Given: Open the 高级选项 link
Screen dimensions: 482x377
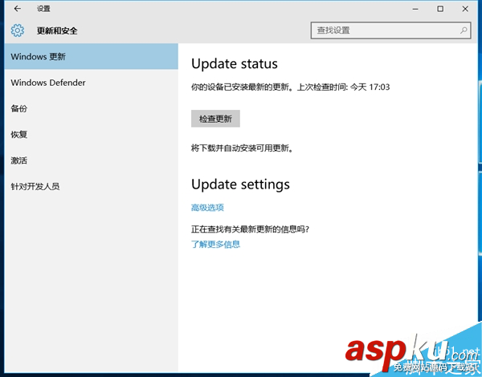Looking at the screenshot, I should click(207, 208).
